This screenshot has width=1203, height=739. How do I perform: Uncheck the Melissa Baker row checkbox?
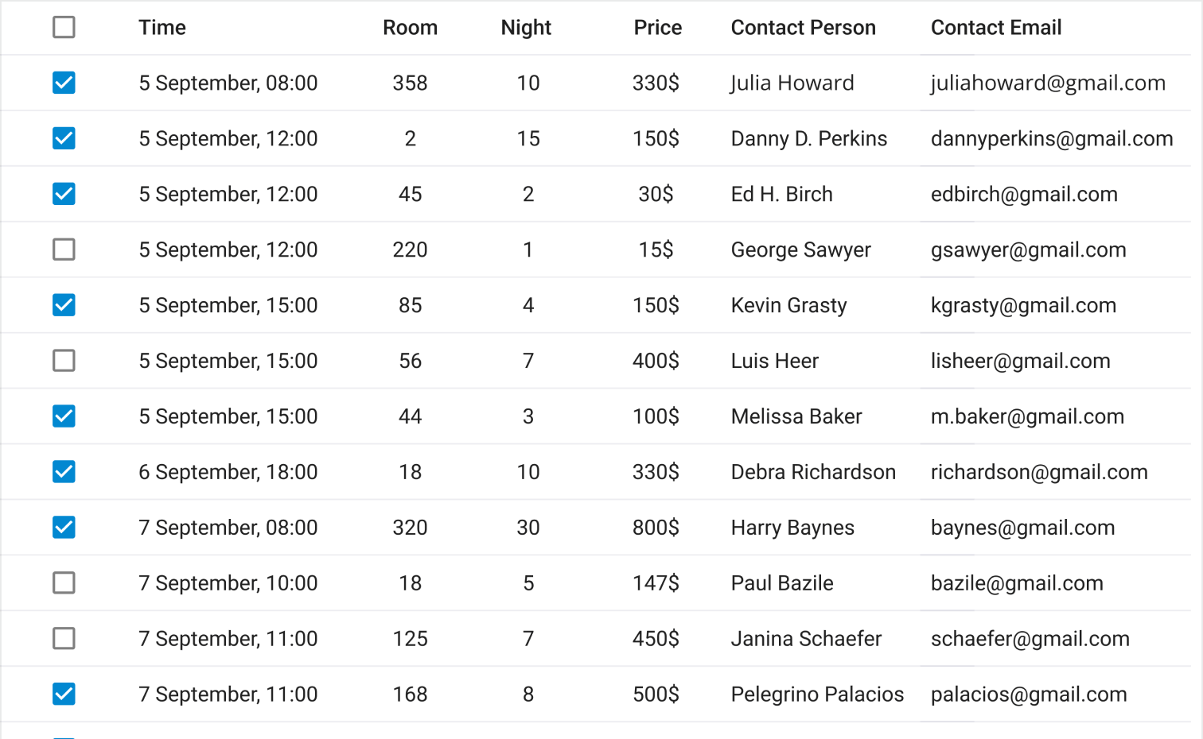64,416
